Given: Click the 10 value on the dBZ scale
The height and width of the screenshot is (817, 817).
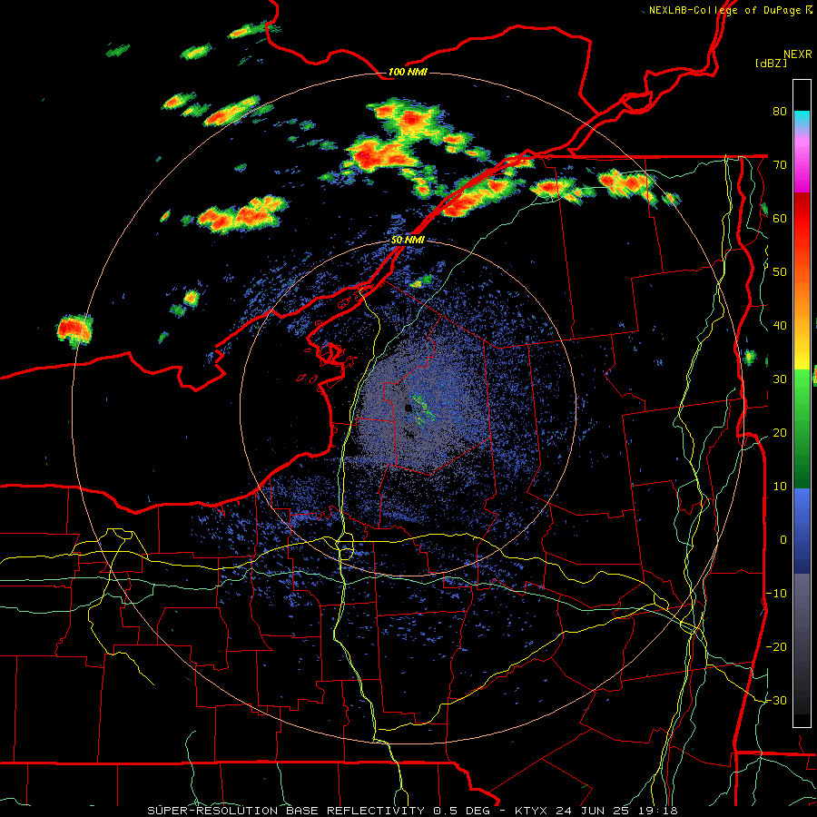Looking at the screenshot, I should (780, 487).
